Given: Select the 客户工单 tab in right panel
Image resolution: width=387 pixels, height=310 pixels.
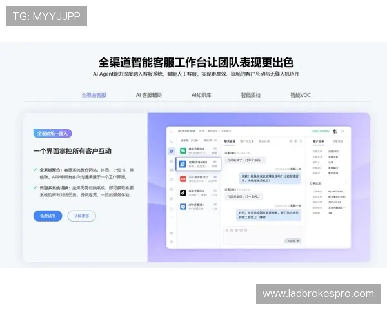Looking at the screenshot, I should tap(319, 141).
